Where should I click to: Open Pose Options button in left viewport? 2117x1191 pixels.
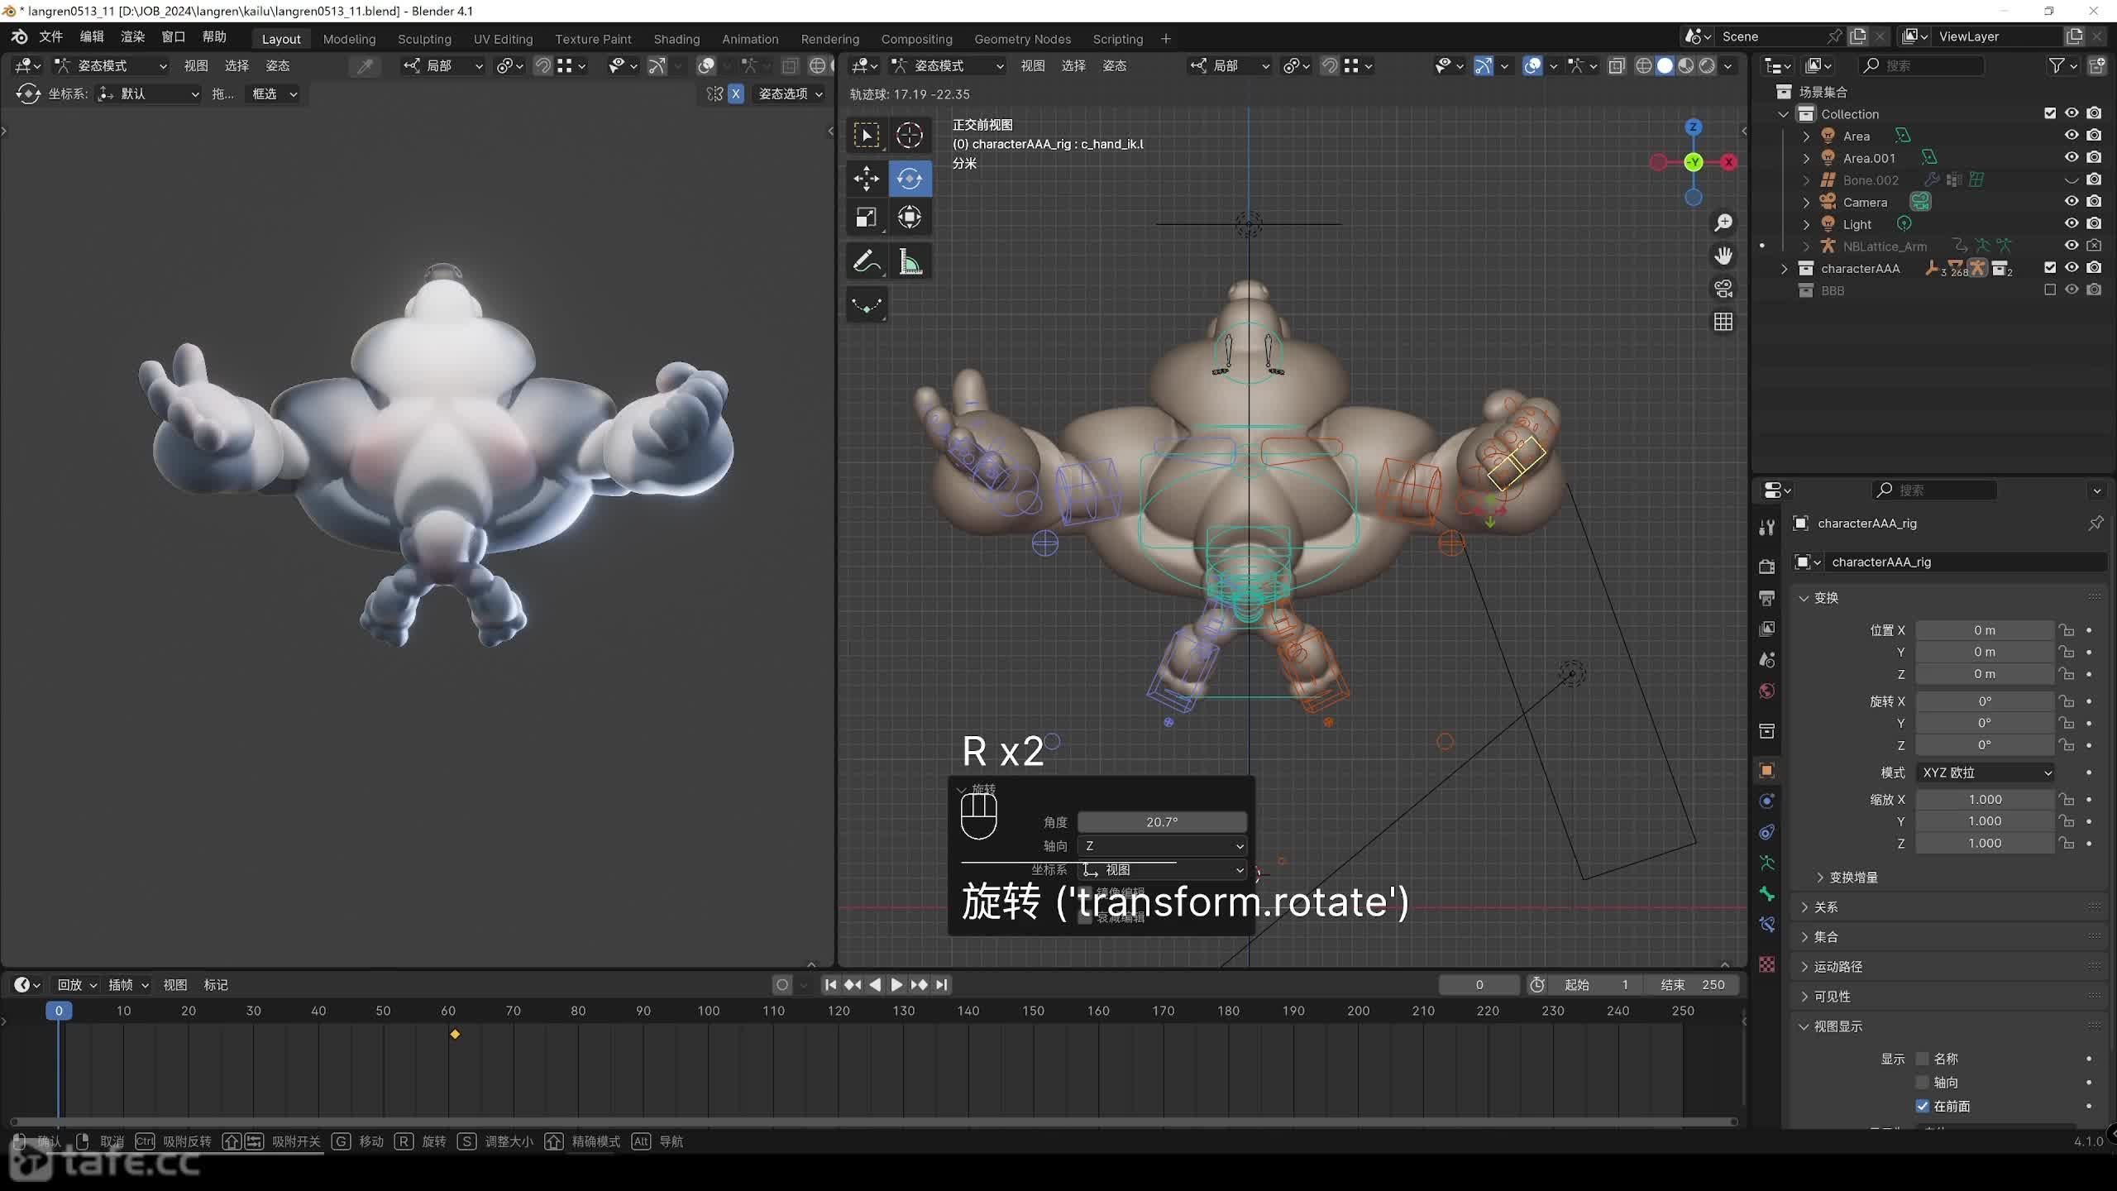[x=791, y=94]
